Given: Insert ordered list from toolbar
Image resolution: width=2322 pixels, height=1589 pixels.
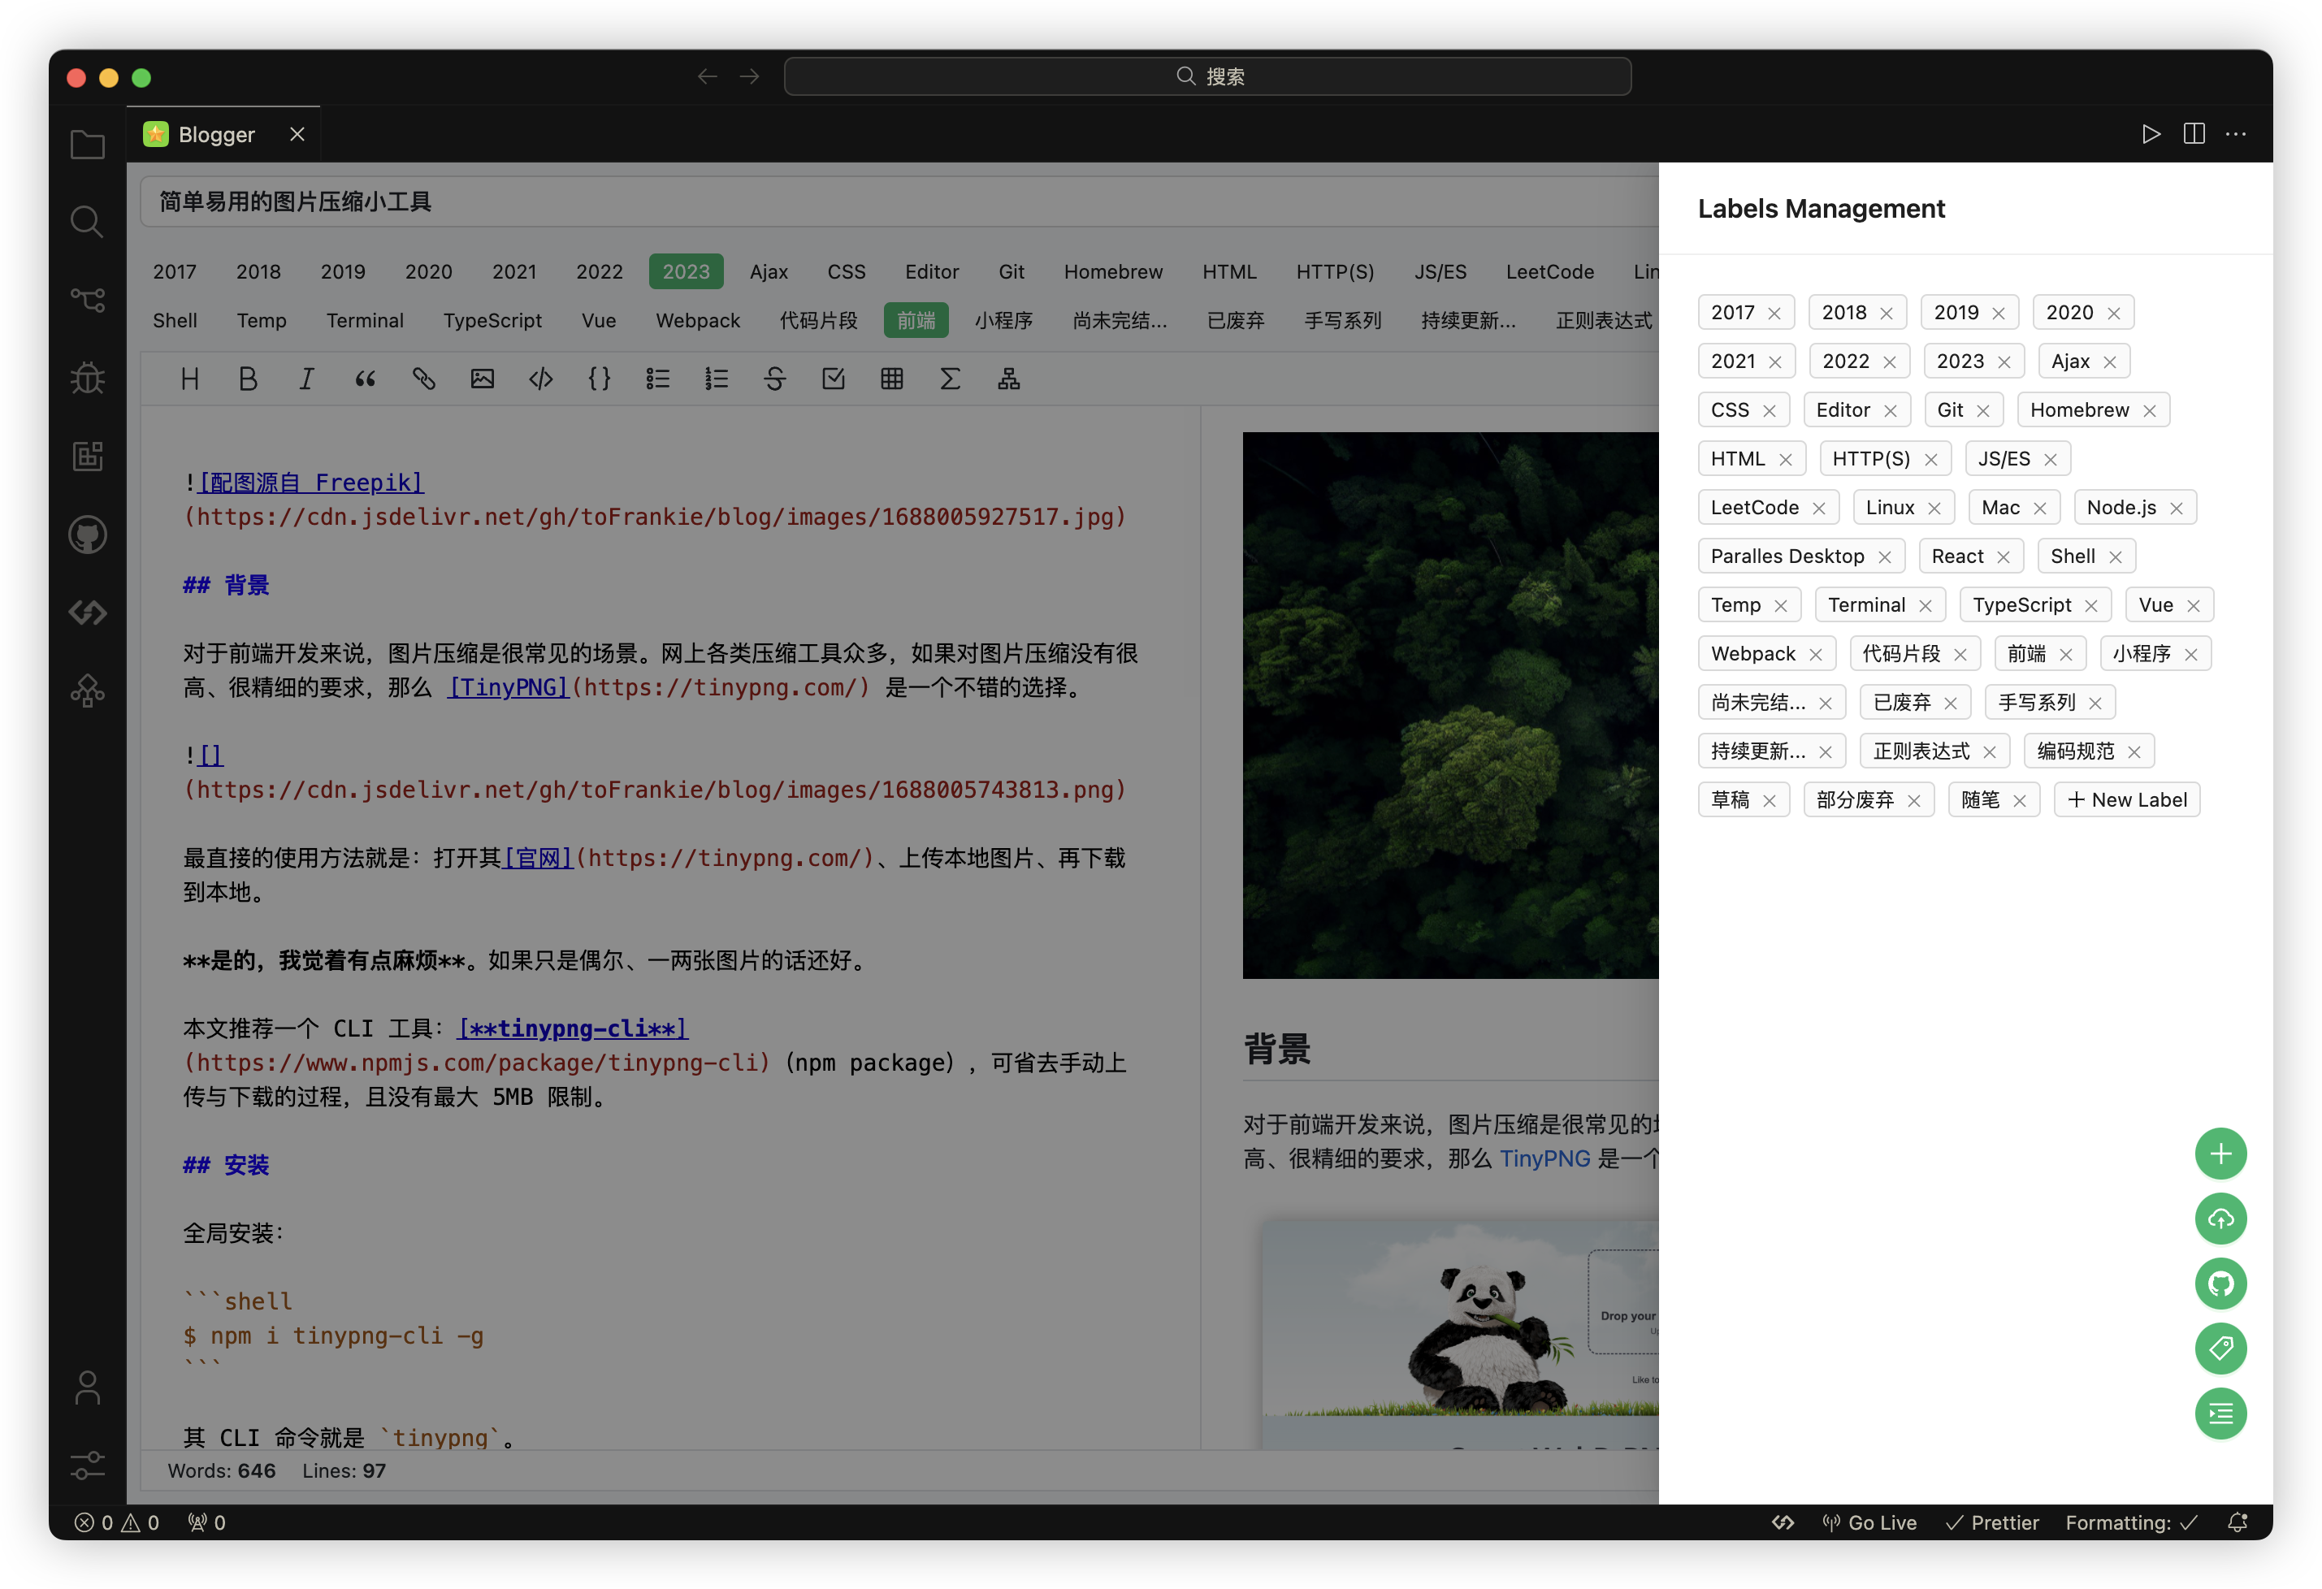Looking at the screenshot, I should pyautogui.click(x=717, y=379).
